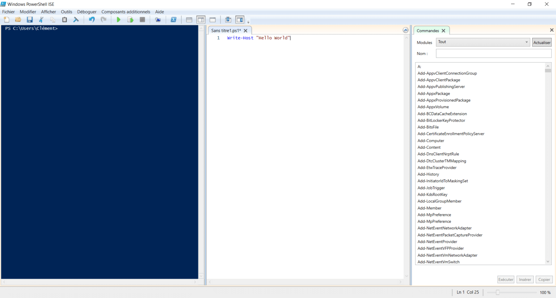Collapse the script pane with the chevron arrow
The height and width of the screenshot is (298, 556).
(x=405, y=30)
